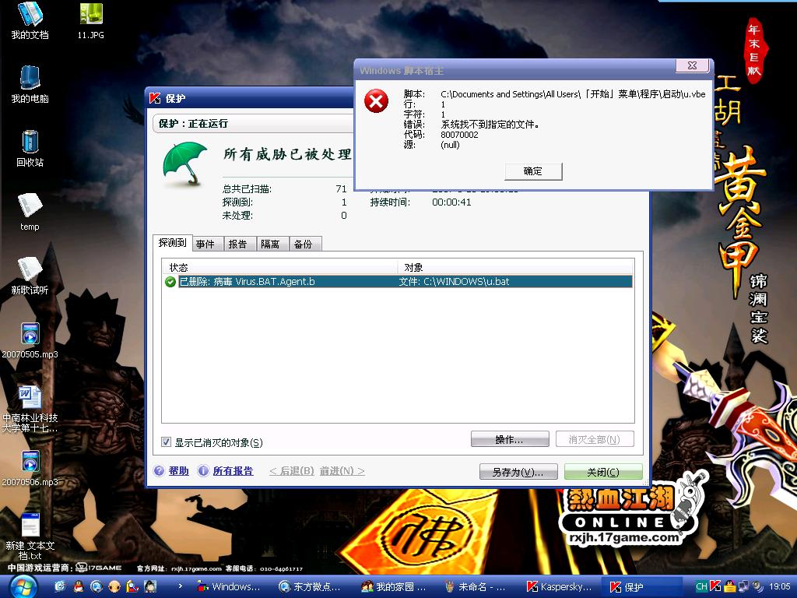Select the 回收站 recycle bin icon
797x598 pixels.
click(30, 149)
